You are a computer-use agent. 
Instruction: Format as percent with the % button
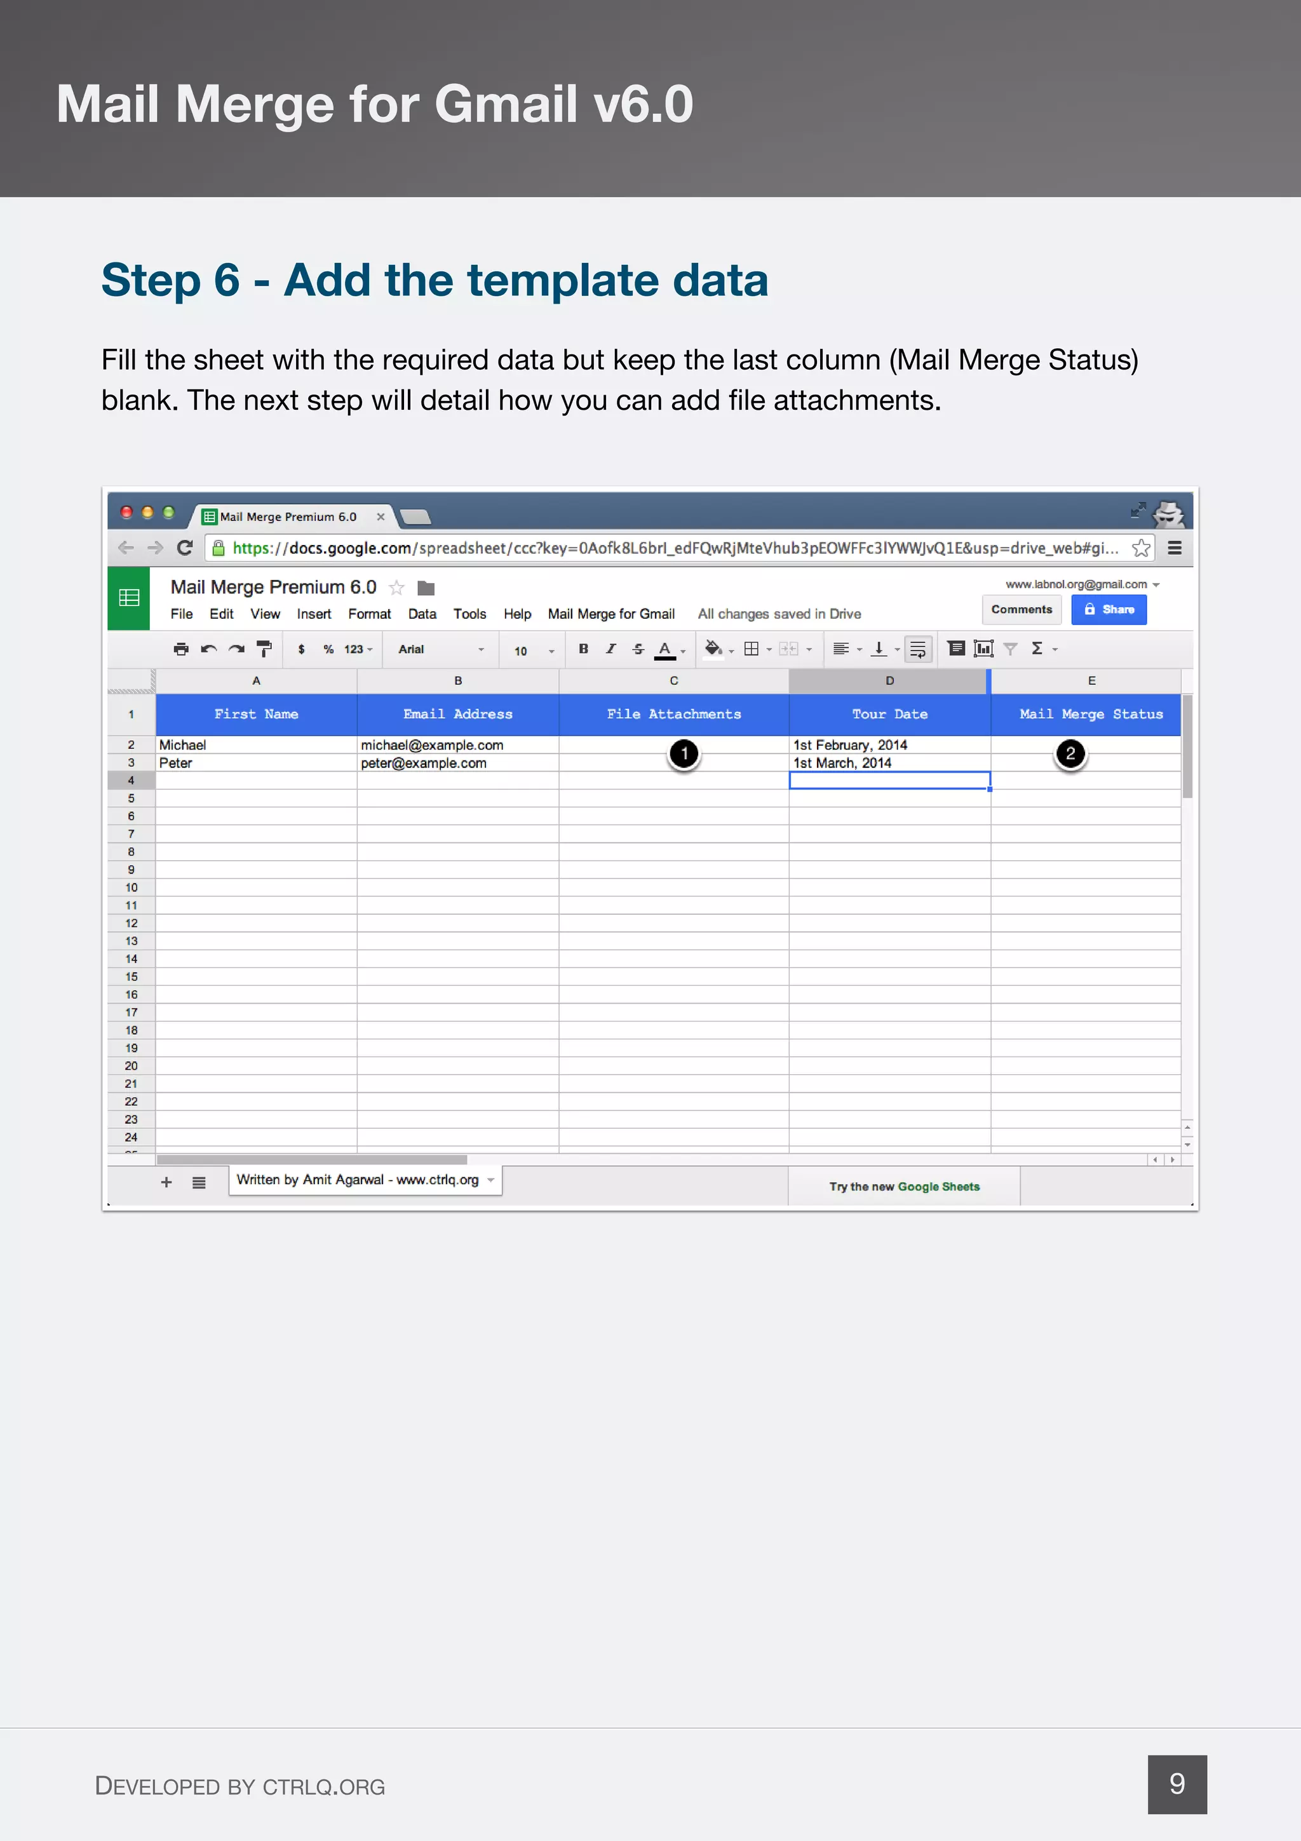point(328,649)
